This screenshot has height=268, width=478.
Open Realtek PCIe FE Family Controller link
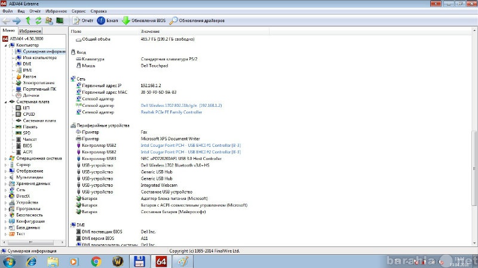[171, 112]
